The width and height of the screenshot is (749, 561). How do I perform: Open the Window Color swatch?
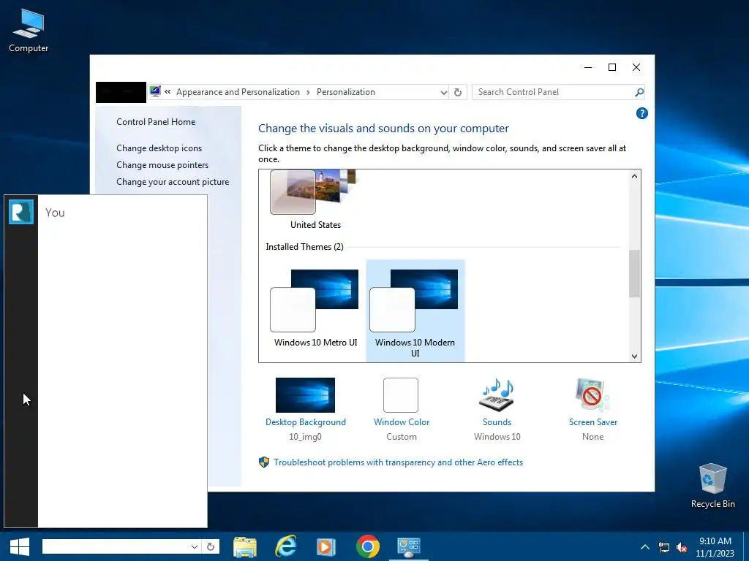pos(401,395)
